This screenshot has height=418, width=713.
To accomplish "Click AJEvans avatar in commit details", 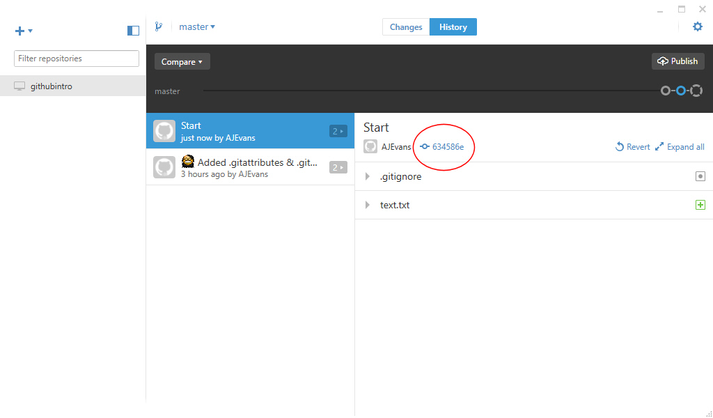I will [x=370, y=146].
